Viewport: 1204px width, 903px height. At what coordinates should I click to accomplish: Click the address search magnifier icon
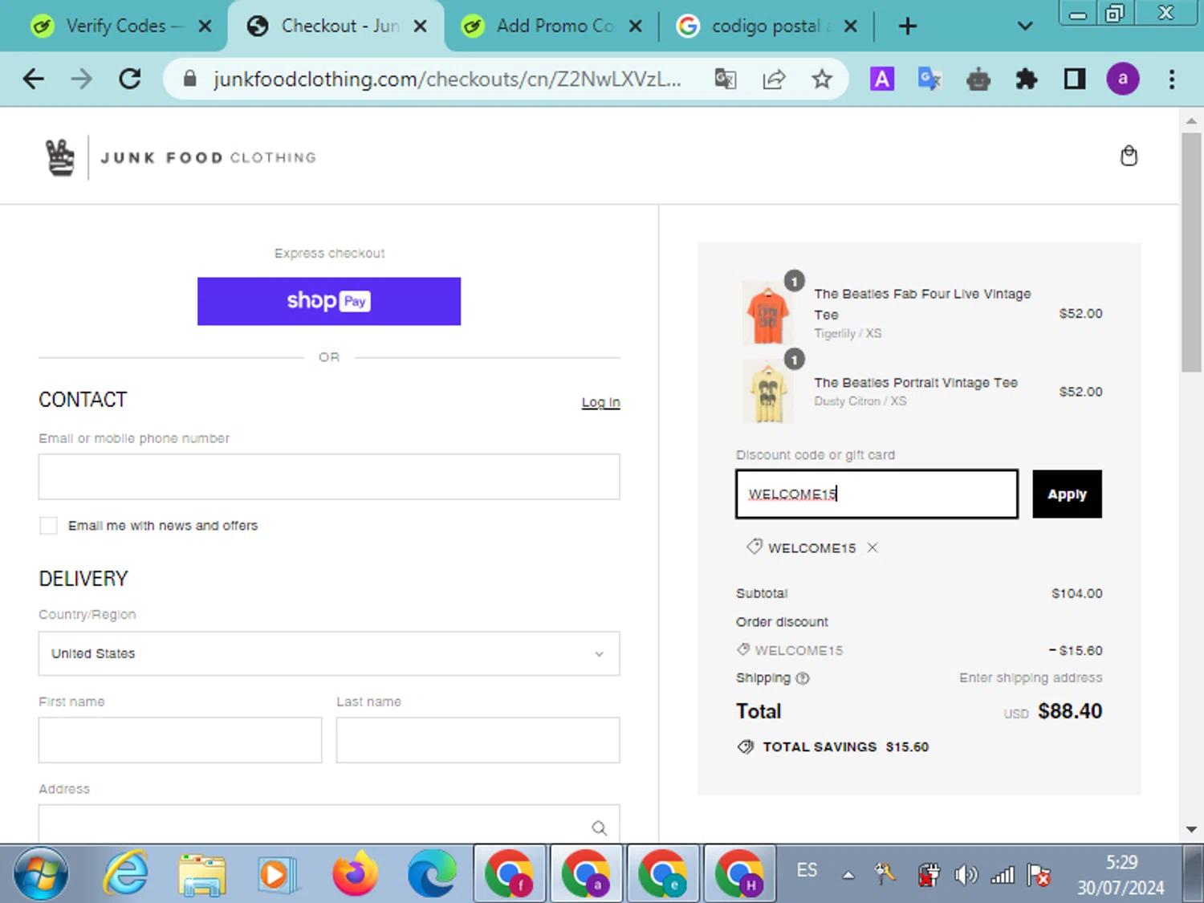click(x=599, y=828)
